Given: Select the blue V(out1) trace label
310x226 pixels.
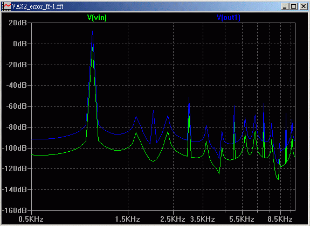Looking at the screenshot, I should [x=229, y=18].
